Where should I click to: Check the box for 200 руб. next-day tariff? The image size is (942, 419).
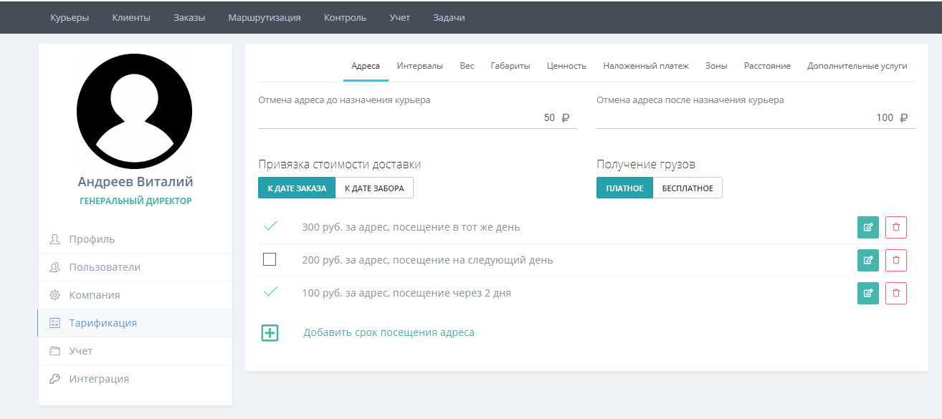coord(270,259)
